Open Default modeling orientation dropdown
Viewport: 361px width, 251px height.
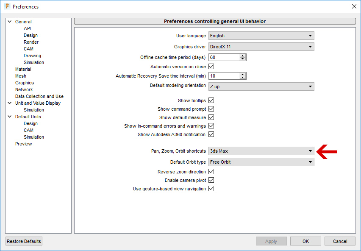261,86
